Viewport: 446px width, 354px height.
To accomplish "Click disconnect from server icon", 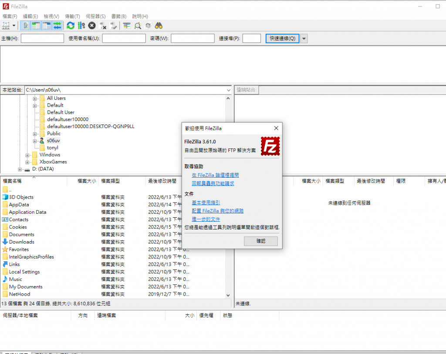I will (x=103, y=26).
